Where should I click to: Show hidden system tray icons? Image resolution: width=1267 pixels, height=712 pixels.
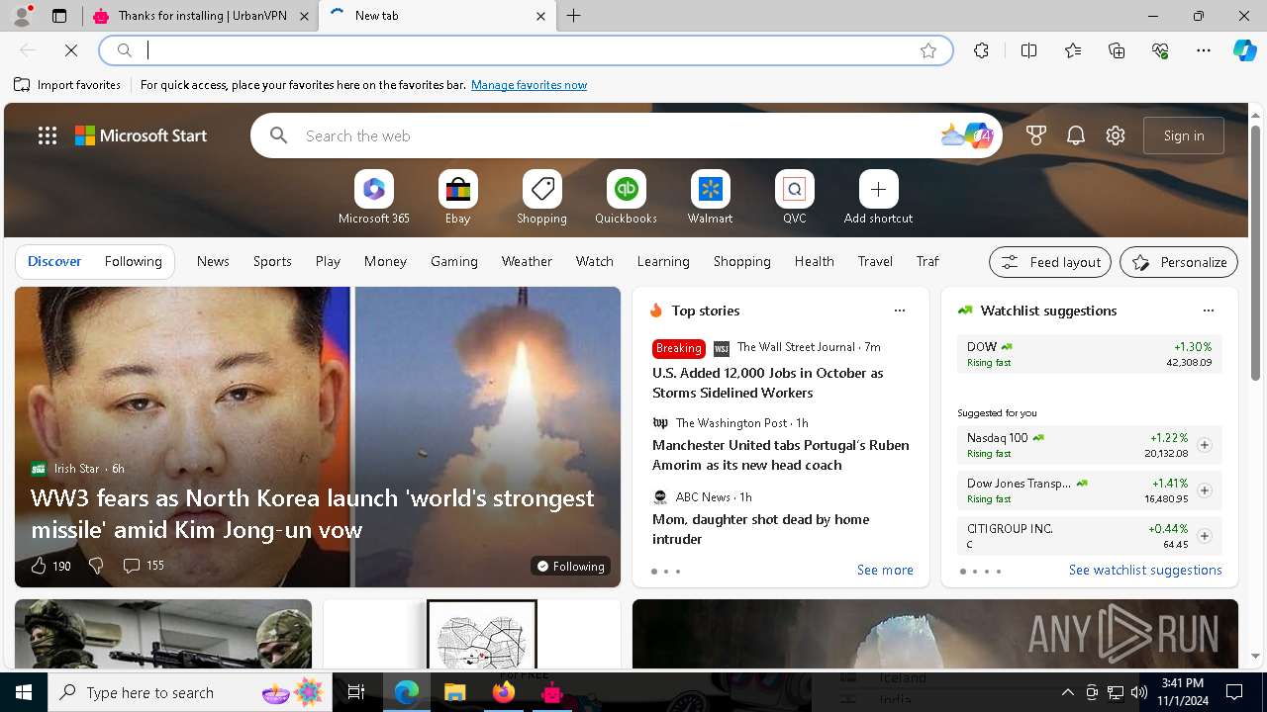[1067, 692]
